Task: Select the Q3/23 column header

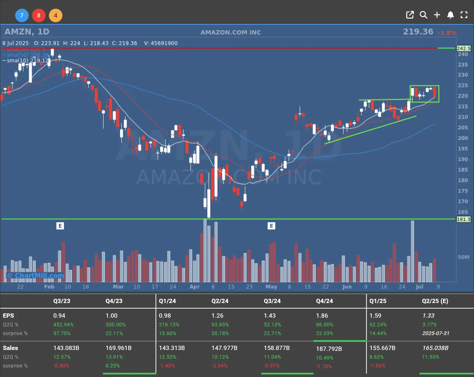Action: [62, 301]
